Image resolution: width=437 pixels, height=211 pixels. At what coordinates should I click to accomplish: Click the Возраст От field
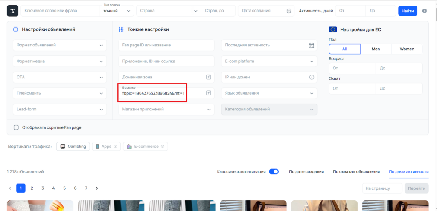(352, 69)
